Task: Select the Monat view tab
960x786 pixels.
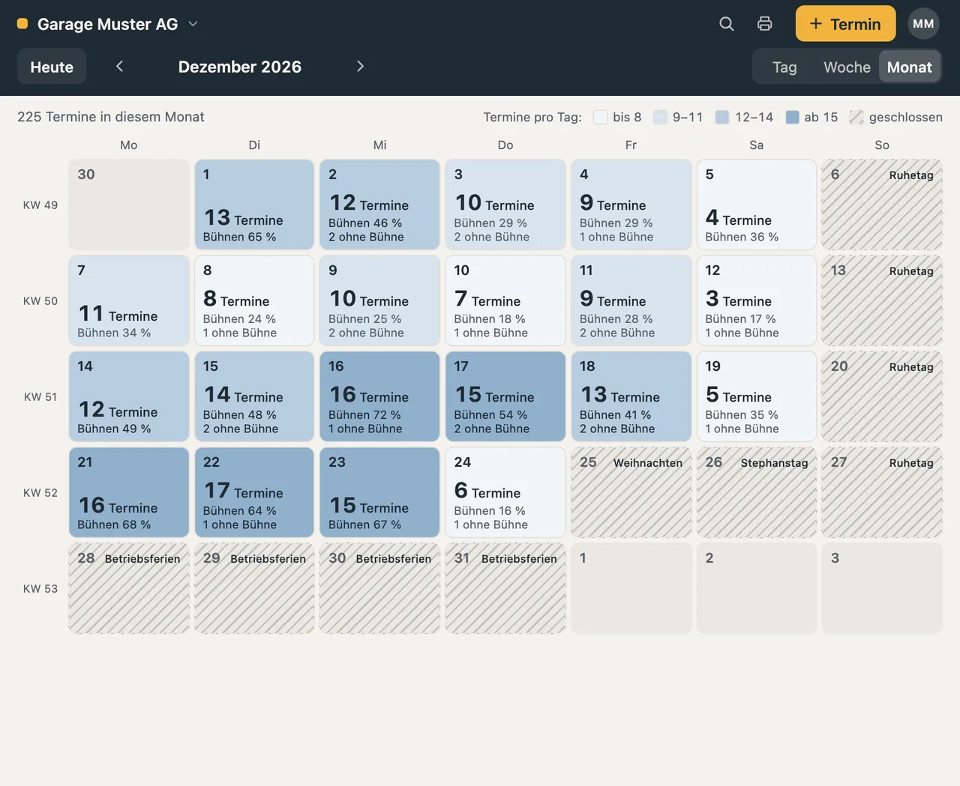Action: tap(909, 67)
